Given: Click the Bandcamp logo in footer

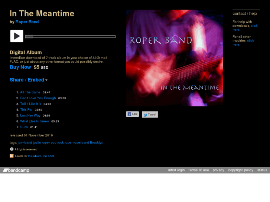Looking at the screenshot, I should coord(16,170).
